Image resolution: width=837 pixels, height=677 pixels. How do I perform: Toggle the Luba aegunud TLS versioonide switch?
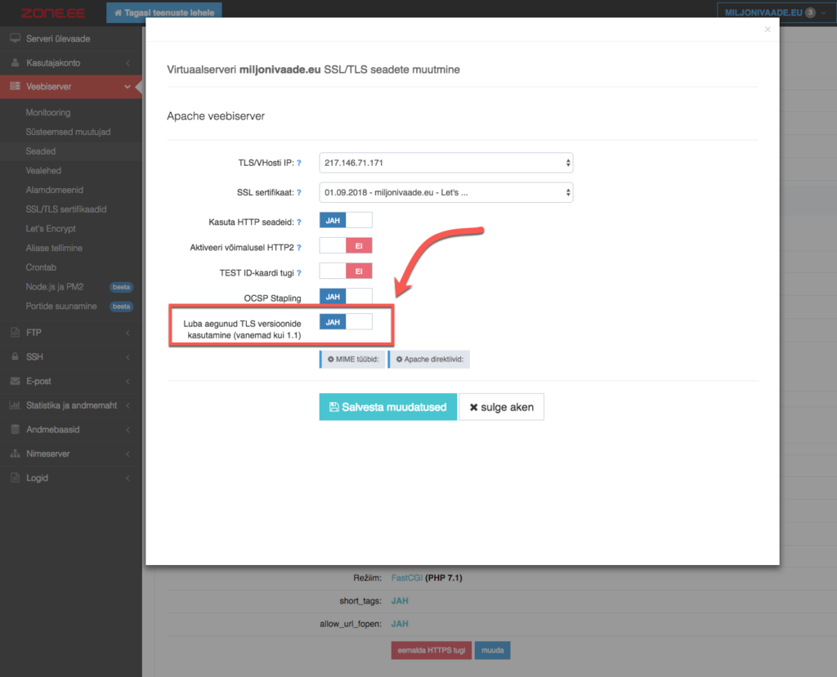(x=346, y=322)
